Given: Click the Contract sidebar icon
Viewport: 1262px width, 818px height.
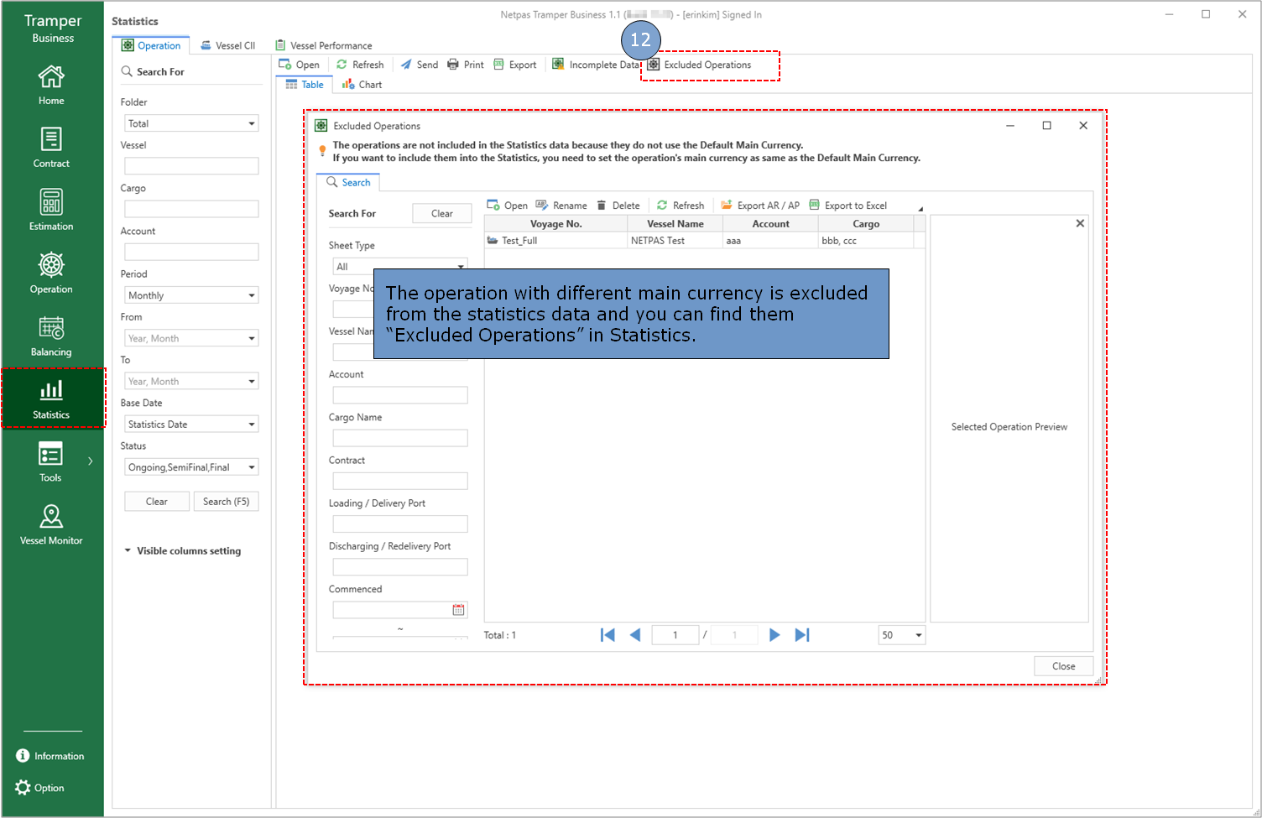Looking at the screenshot, I should coord(51,146).
